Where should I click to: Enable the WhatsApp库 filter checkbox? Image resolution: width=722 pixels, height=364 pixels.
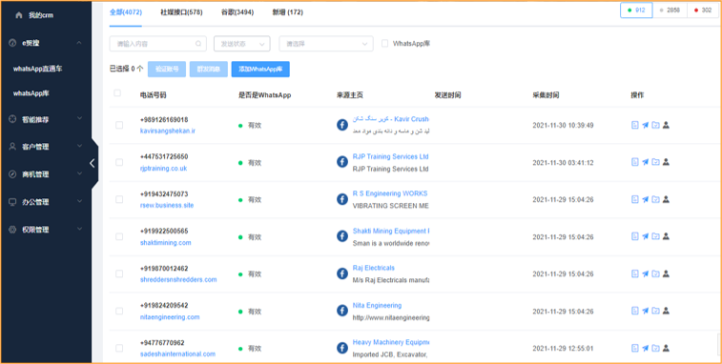(x=384, y=43)
